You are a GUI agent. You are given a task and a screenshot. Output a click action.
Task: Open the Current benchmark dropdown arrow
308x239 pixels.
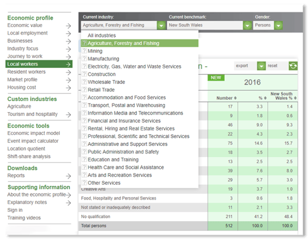(x=248, y=25)
